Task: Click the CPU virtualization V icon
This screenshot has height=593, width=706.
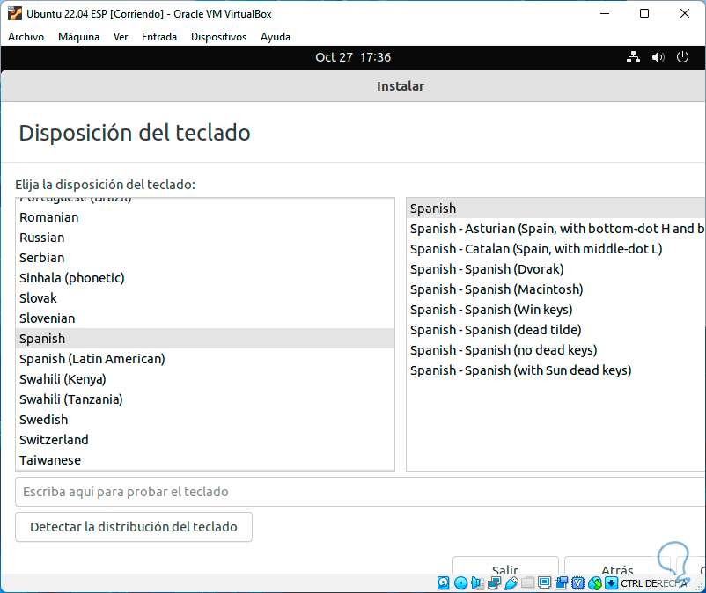Action: tap(578, 583)
